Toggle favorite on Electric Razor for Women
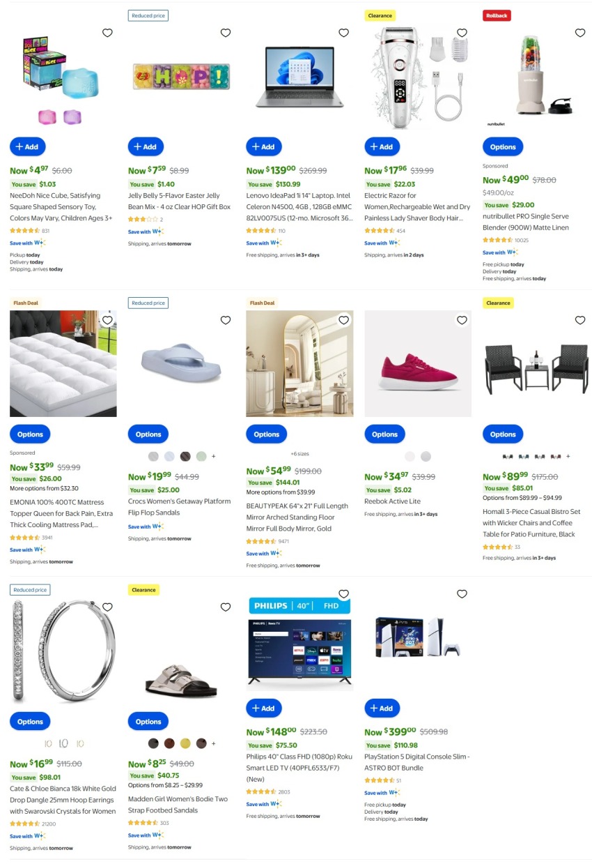Screen dimensions: 592x864 (462, 33)
